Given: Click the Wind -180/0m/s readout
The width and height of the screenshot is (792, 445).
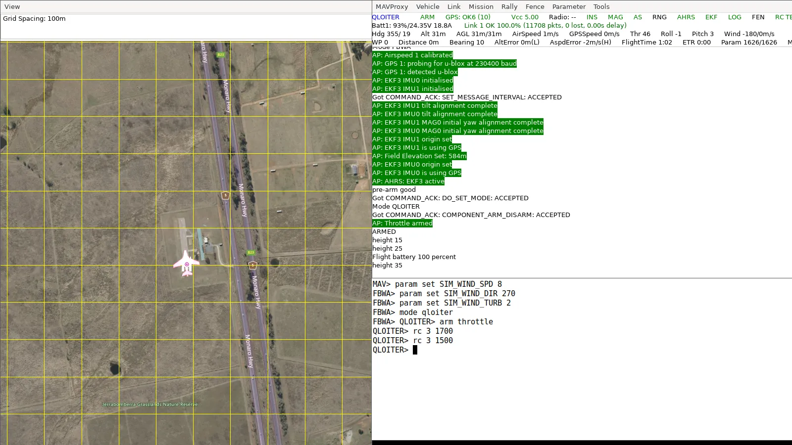Looking at the screenshot, I should (749, 34).
